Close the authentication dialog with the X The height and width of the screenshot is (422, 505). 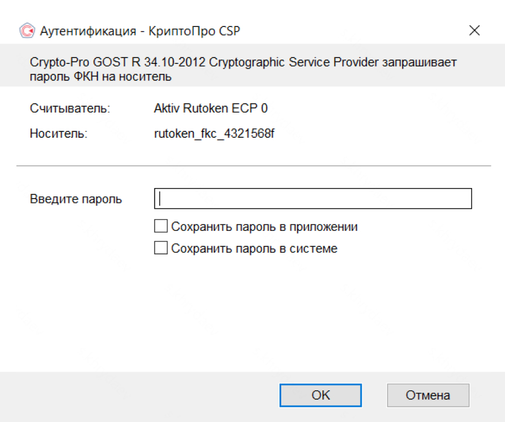(474, 31)
